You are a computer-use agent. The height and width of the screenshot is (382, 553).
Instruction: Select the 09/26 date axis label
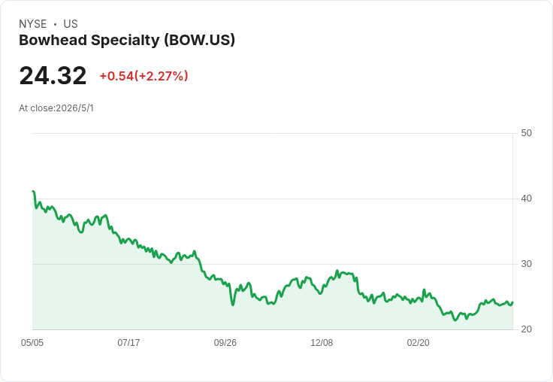point(225,342)
